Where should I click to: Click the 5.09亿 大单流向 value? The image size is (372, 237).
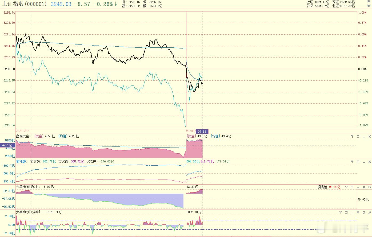[x=49, y=187]
